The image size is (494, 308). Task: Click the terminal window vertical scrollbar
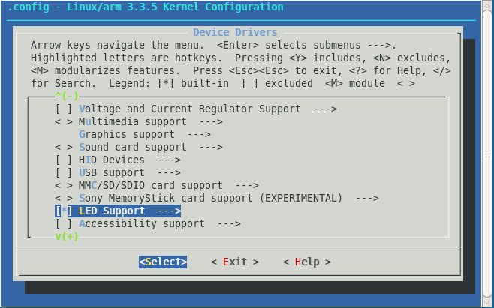click(x=488, y=154)
